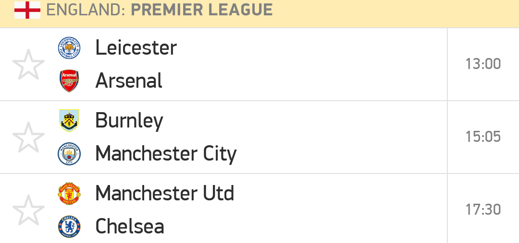Favorite the Leicester vs Arsenal match star
Viewport: 519px width, 243px height.
[28, 65]
